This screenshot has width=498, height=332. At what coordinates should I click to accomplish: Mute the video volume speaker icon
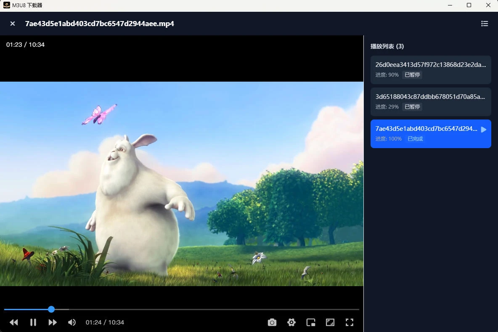pyautogui.click(x=72, y=322)
